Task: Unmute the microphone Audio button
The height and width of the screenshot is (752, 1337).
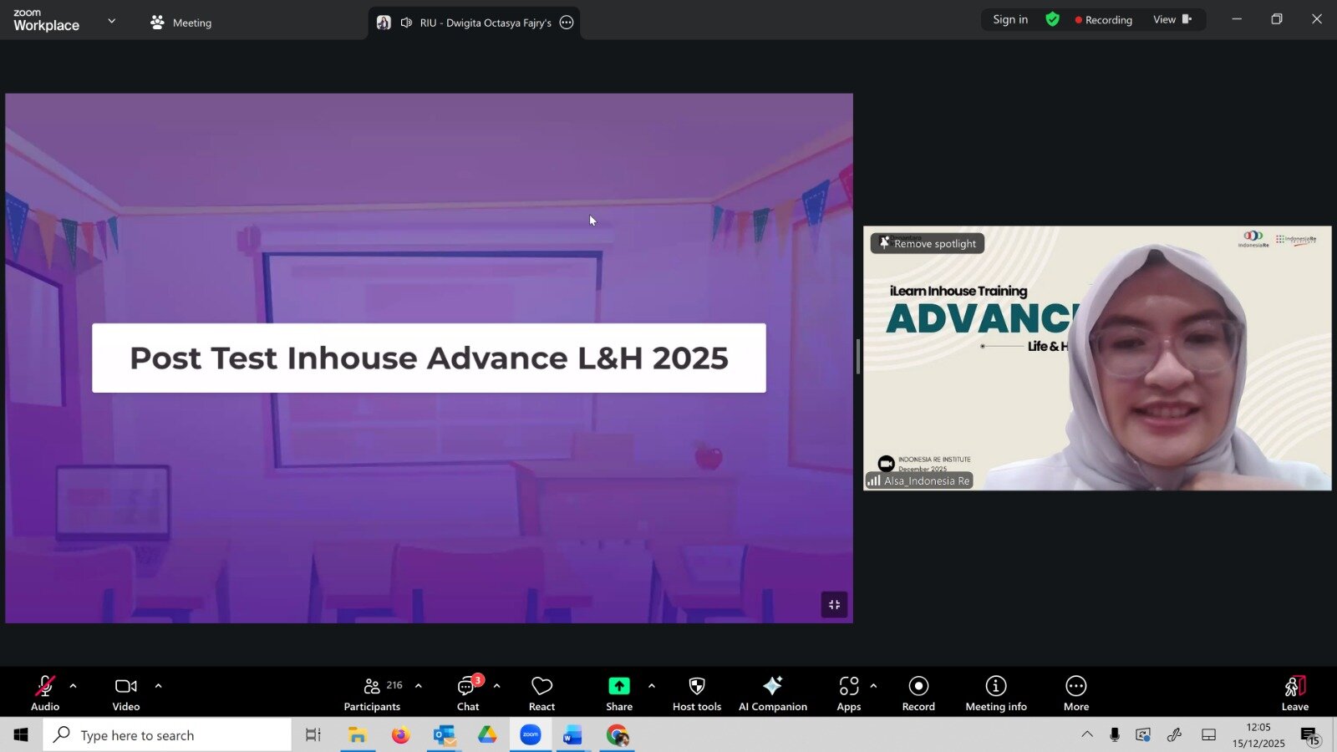Action: 45,693
